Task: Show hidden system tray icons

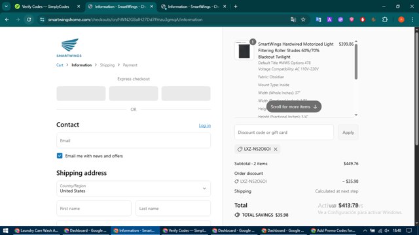Action: pos(365,230)
